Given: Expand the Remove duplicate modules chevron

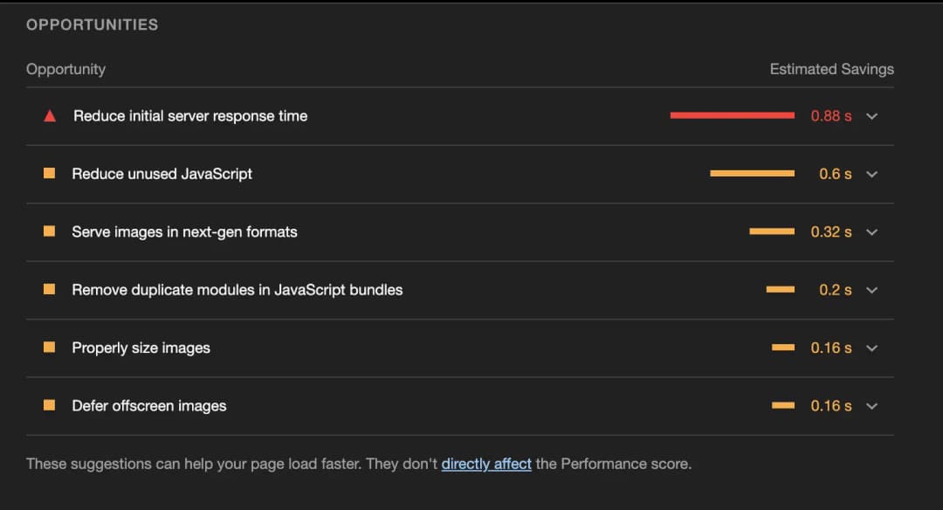Looking at the screenshot, I should click(x=871, y=290).
